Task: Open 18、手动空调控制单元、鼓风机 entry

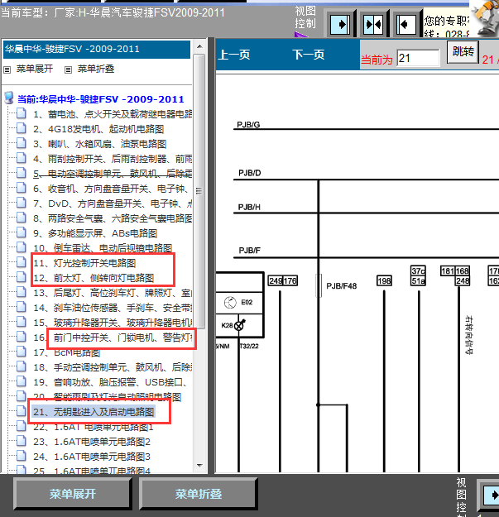Action: [113, 367]
